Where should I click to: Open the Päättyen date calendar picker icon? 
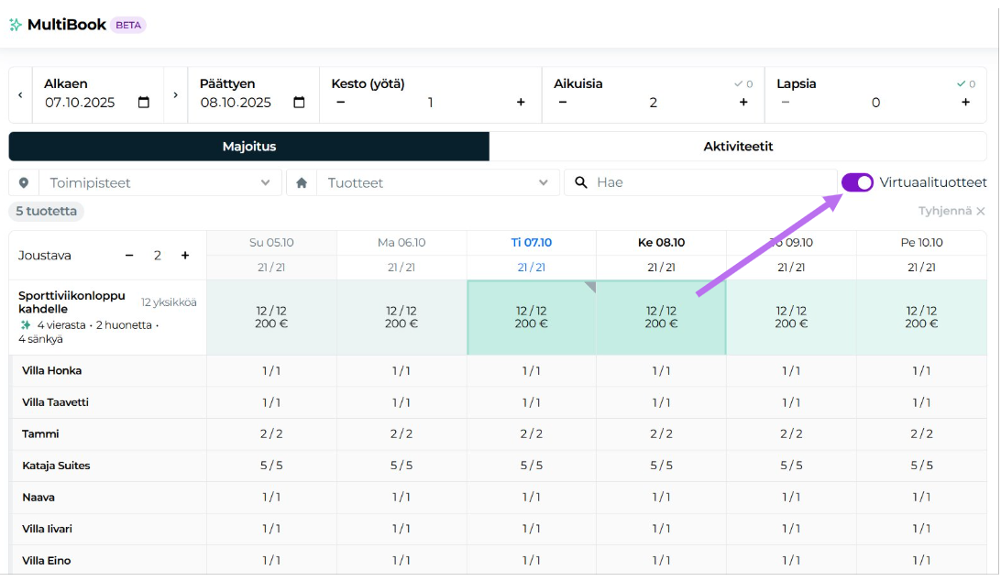point(300,103)
